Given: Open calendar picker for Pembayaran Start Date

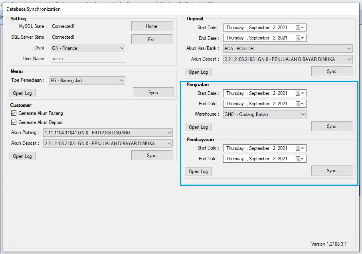Looking at the screenshot, I should pyautogui.click(x=300, y=148).
